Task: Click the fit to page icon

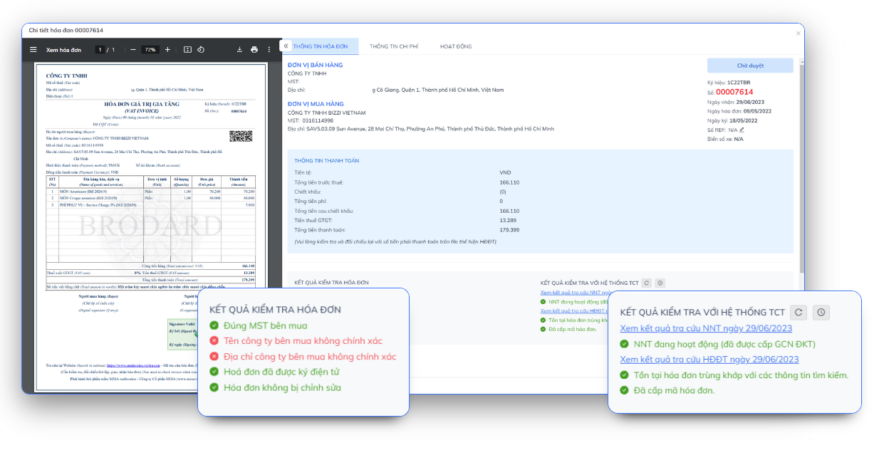Action: pyautogui.click(x=187, y=50)
